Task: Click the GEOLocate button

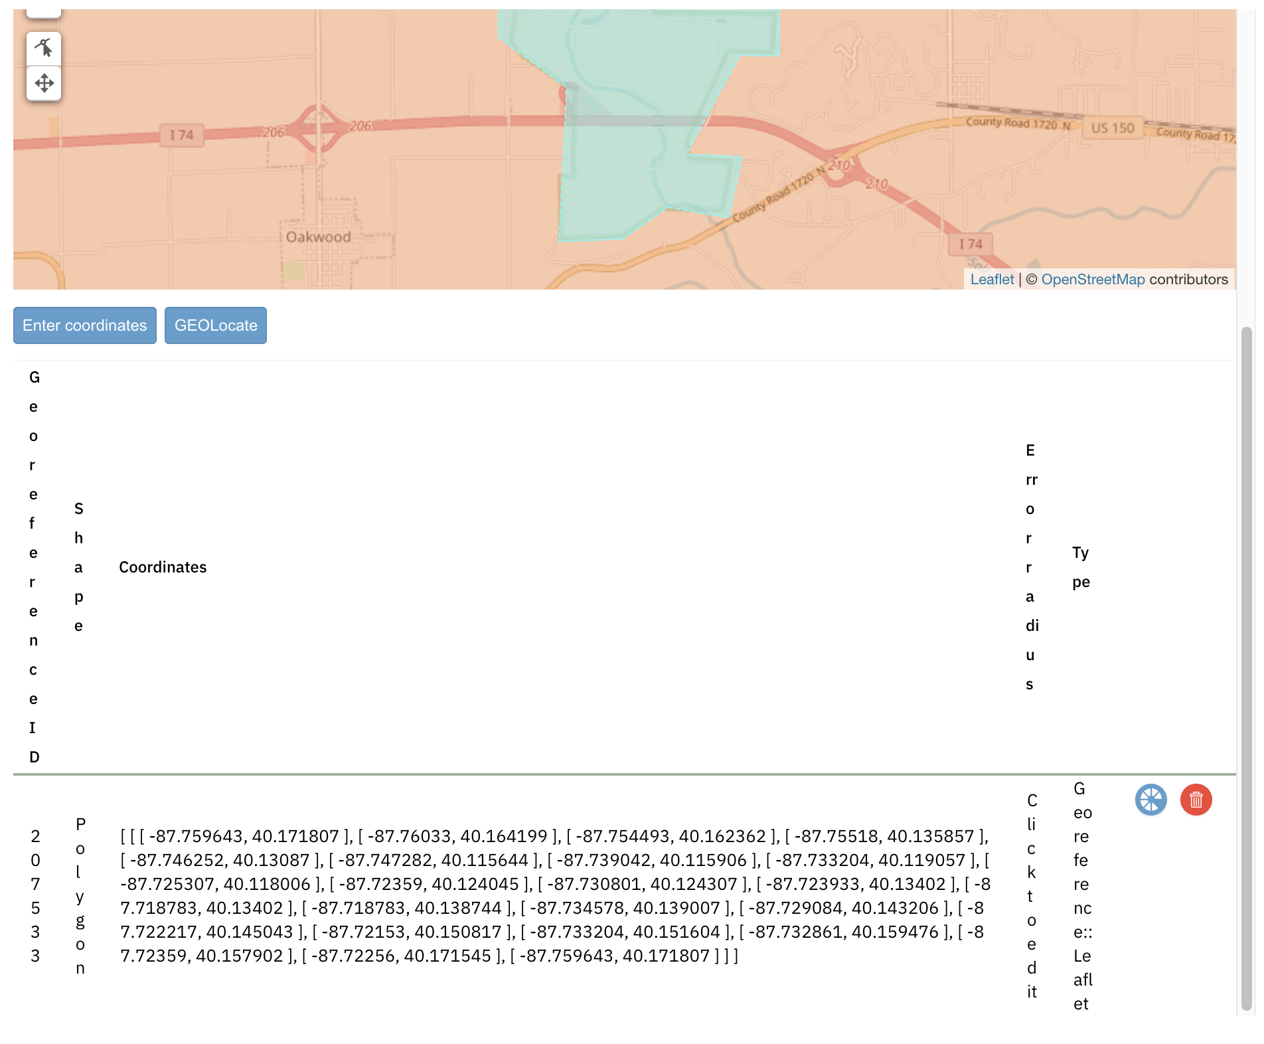Action: click(215, 325)
